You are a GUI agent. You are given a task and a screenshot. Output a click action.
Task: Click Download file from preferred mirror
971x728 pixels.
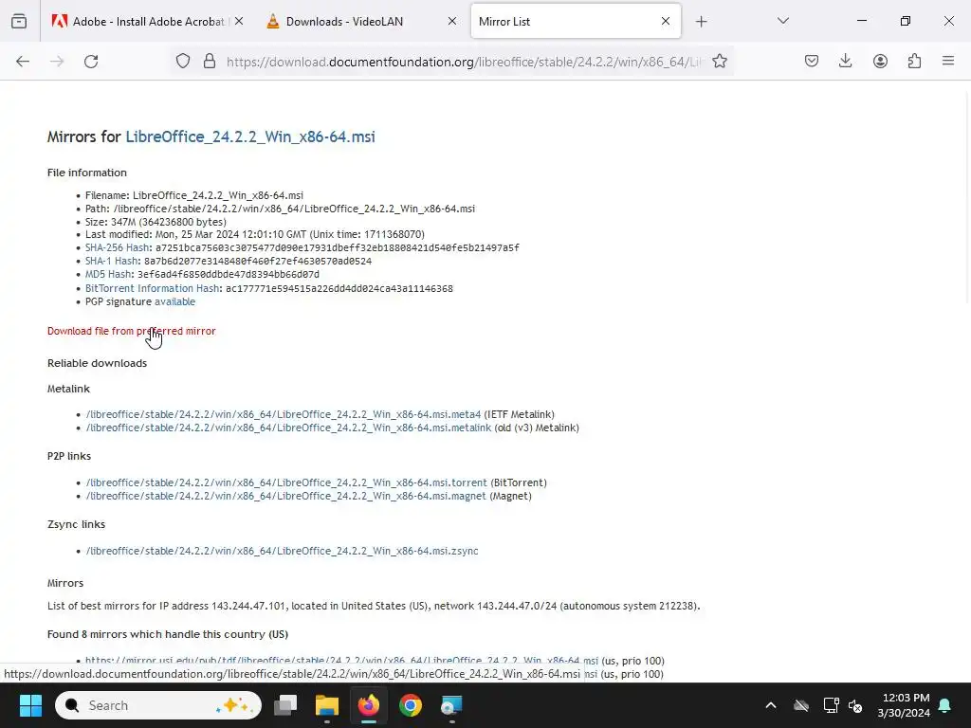(131, 331)
